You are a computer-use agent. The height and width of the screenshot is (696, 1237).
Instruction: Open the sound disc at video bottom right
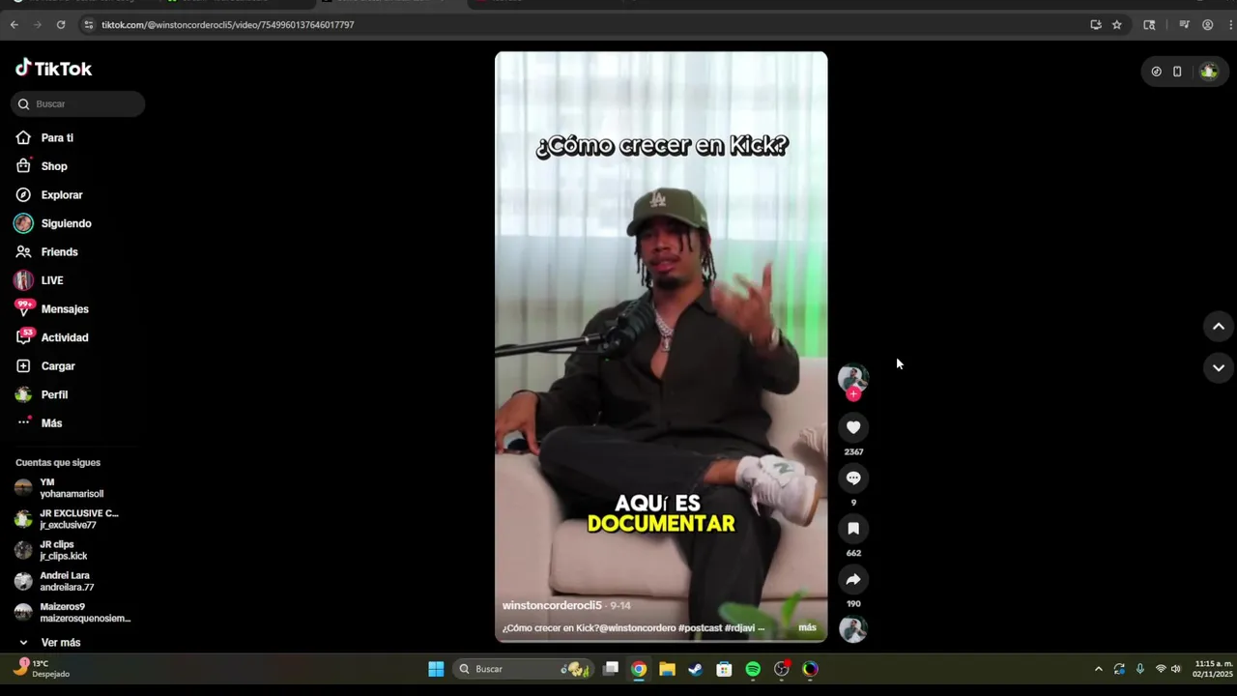pyautogui.click(x=853, y=630)
